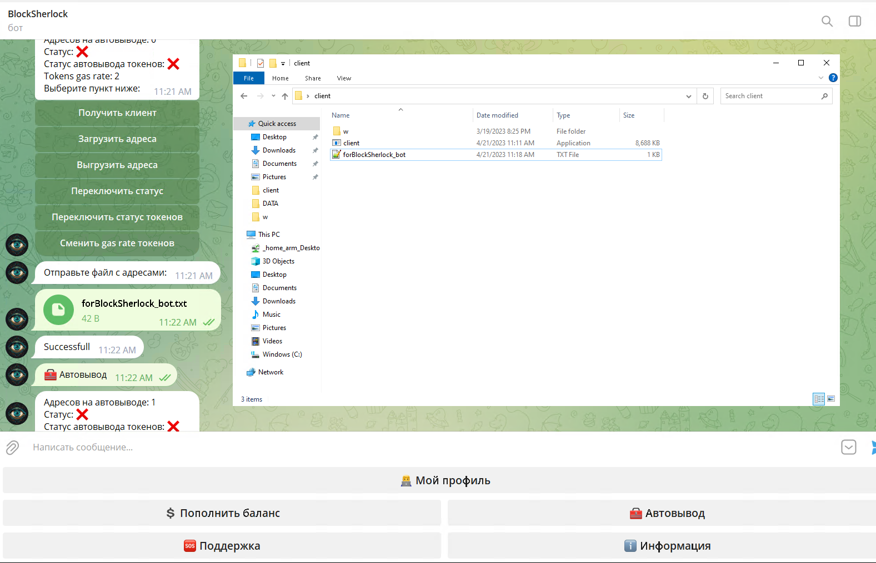Click the BlockSherlock chat title header

(x=38, y=14)
